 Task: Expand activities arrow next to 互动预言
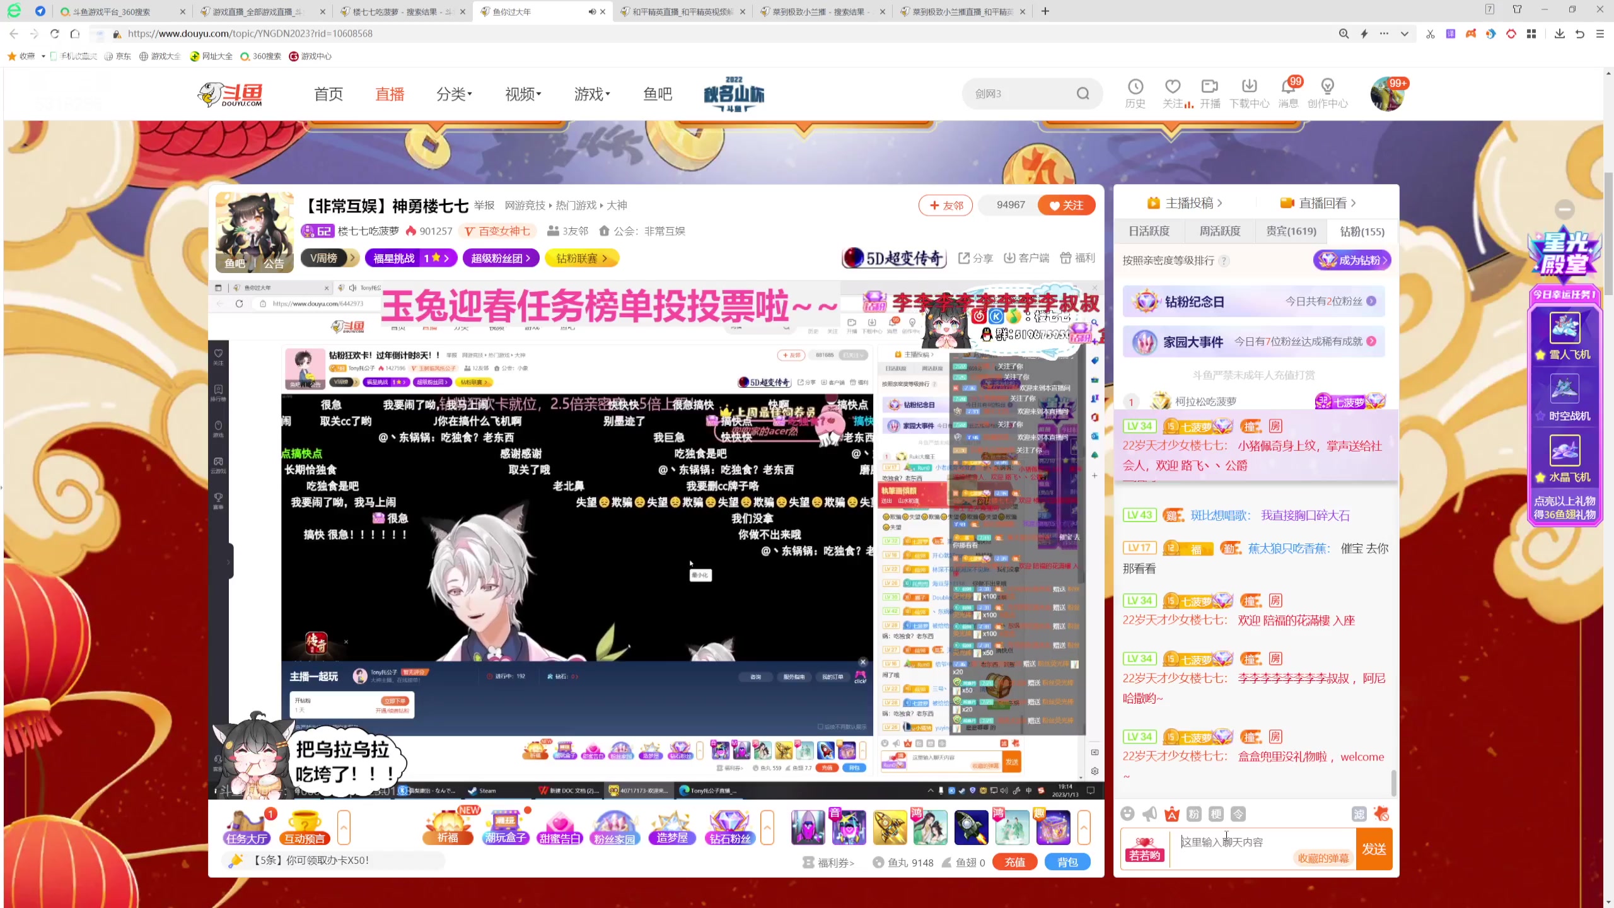coord(344,827)
